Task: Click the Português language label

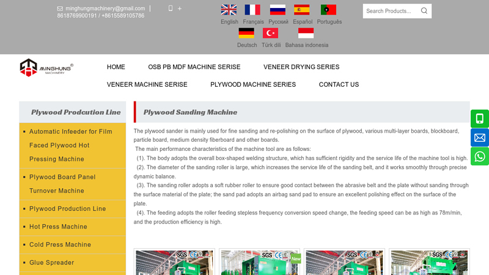Action: pos(329,22)
